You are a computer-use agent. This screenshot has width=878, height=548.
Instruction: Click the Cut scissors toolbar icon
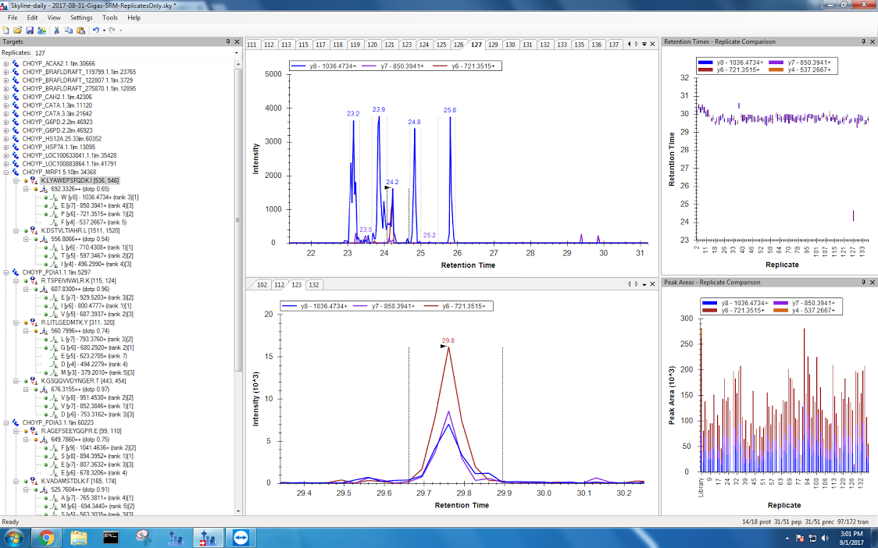tap(57, 30)
